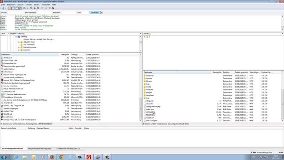Open the Bearbeiten menu
Image resolution: width=284 pixels, height=160 pixels.
coord(11,5)
